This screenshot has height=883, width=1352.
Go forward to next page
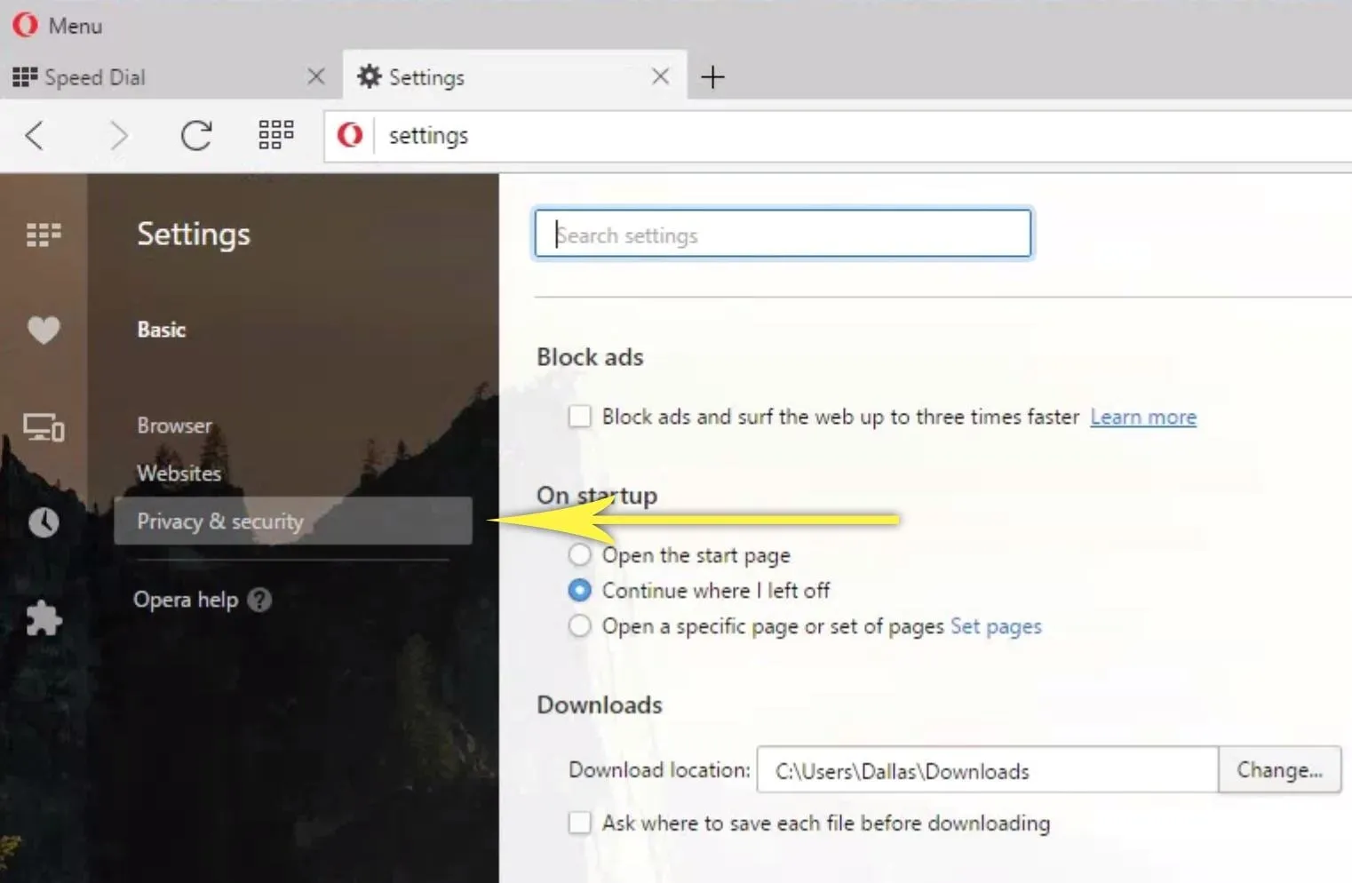pyautogui.click(x=118, y=136)
